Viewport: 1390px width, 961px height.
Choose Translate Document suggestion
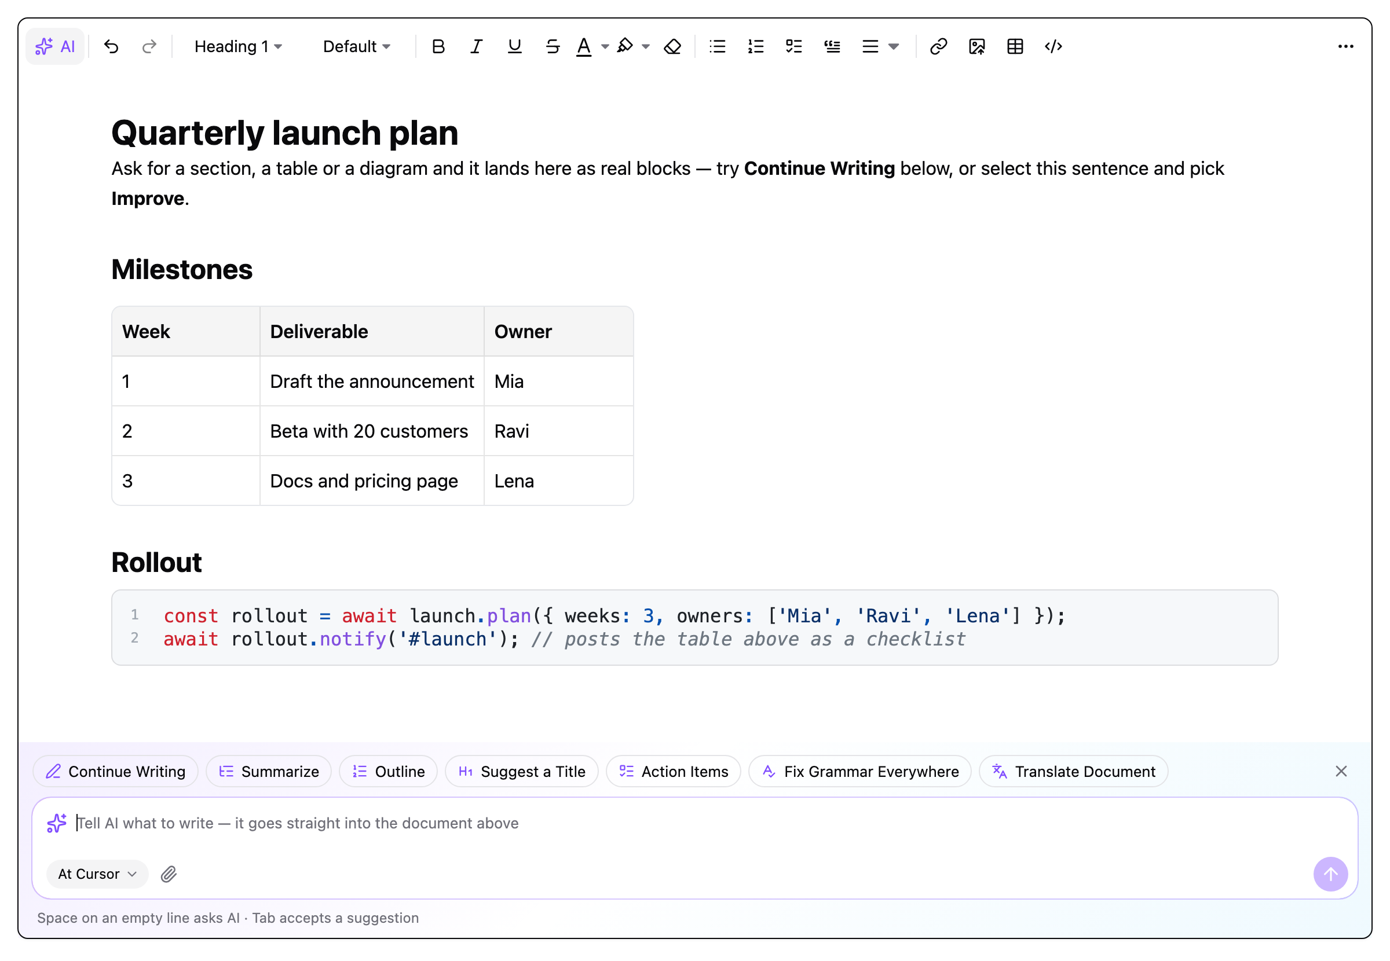1074,771
